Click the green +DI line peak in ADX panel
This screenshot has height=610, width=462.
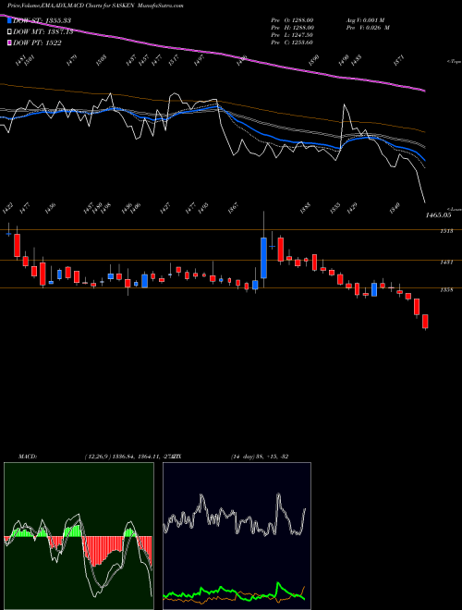coord(278,583)
